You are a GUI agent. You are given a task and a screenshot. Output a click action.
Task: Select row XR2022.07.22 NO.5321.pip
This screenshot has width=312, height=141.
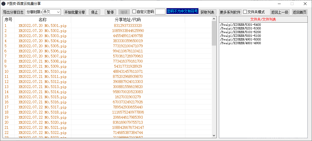coord(107,127)
